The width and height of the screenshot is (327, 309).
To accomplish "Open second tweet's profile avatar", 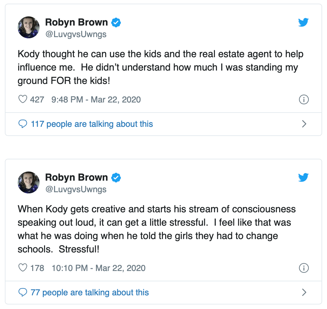I will (29, 182).
